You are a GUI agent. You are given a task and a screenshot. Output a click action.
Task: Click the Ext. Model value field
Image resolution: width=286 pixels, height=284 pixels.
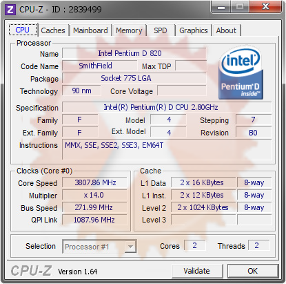(168, 133)
